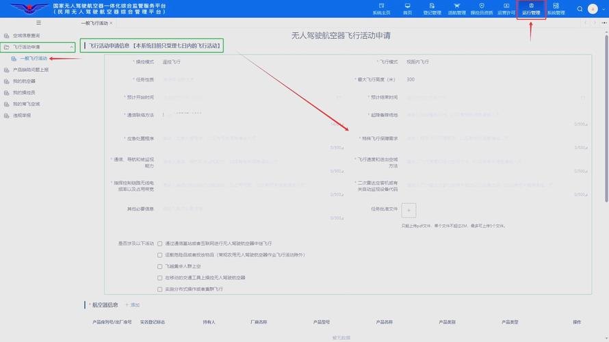Viewport: 609px width, 342px height.
Task: Click the 产品型号 column header
Action: (322, 322)
